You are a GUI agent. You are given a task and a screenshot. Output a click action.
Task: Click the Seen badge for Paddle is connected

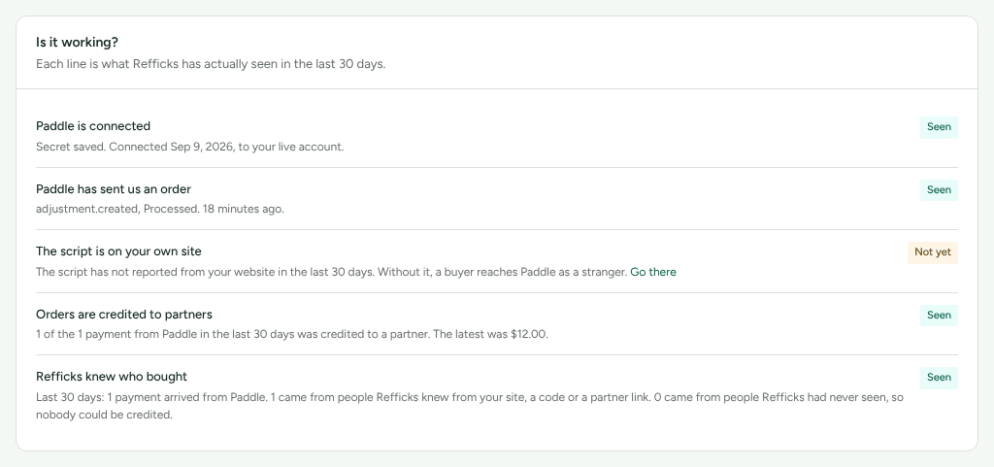[939, 127]
